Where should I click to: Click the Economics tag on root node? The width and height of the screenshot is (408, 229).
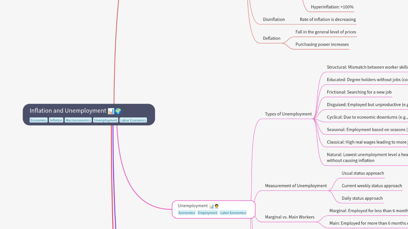pos(39,120)
